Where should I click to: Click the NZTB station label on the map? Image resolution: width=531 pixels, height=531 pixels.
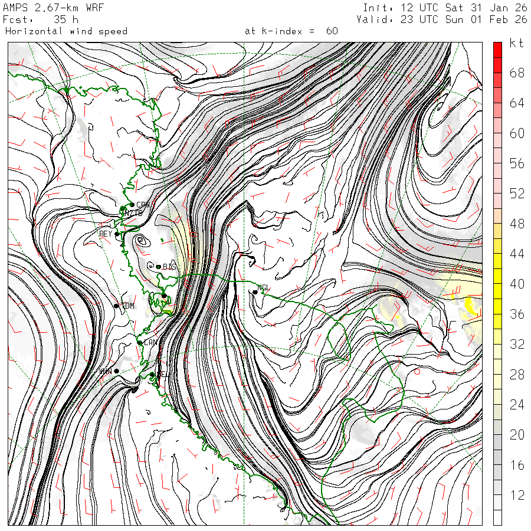[133, 213]
